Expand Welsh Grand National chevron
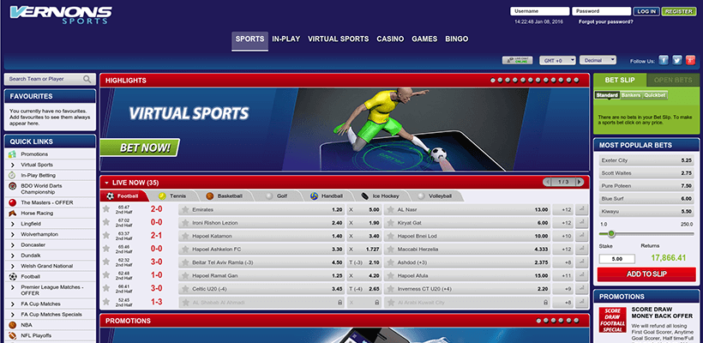Screen dimensions: 703x343 [13, 267]
